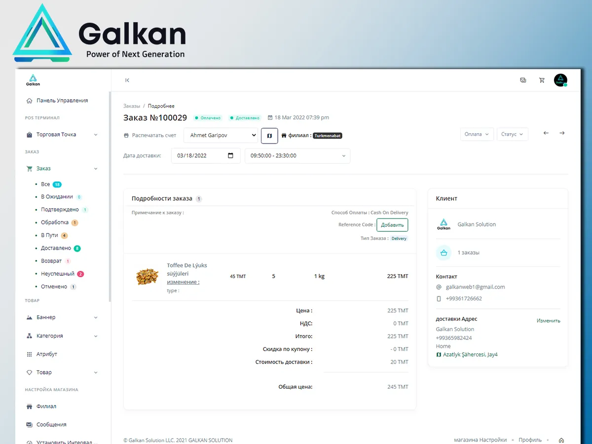The width and height of the screenshot is (592, 444).
Task: Open the Оплата payment dropdown
Action: pyautogui.click(x=477, y=134)
